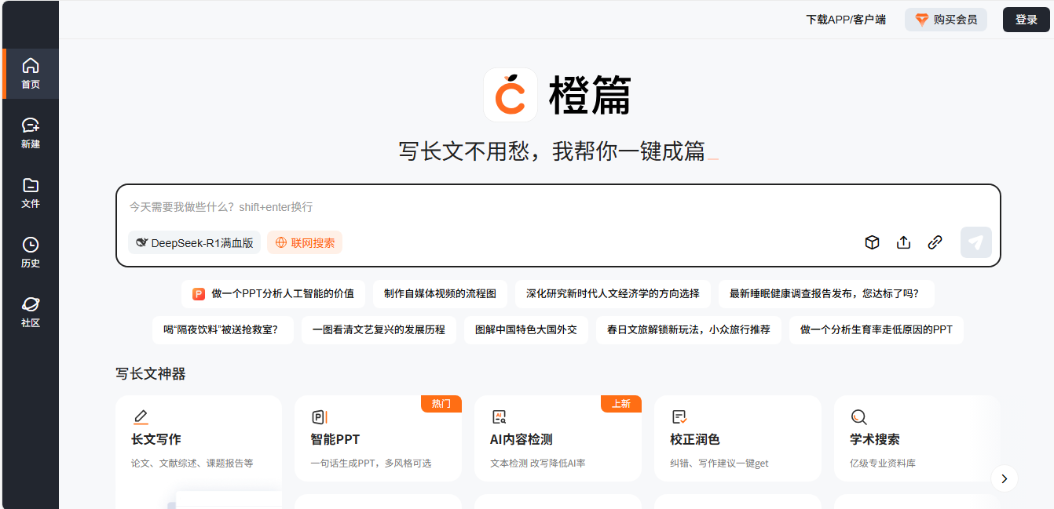The width and height of the screenshot is (1054, 509).
Task: Click the PPT icon in first suggestion chip
Action: click(199, 294)
